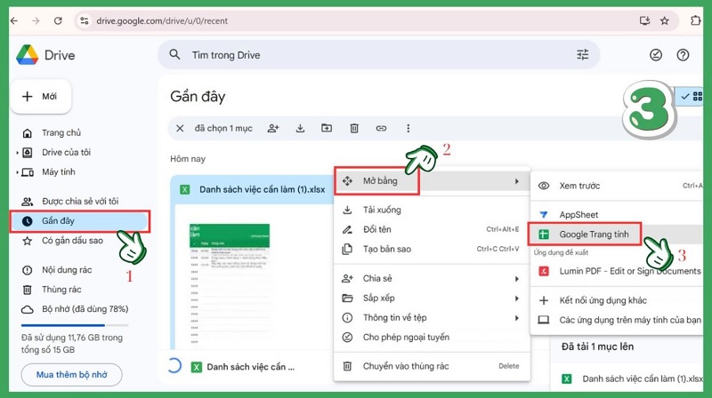Click Bộ nhớ (đã dùng 78%)

pos(85,309)
